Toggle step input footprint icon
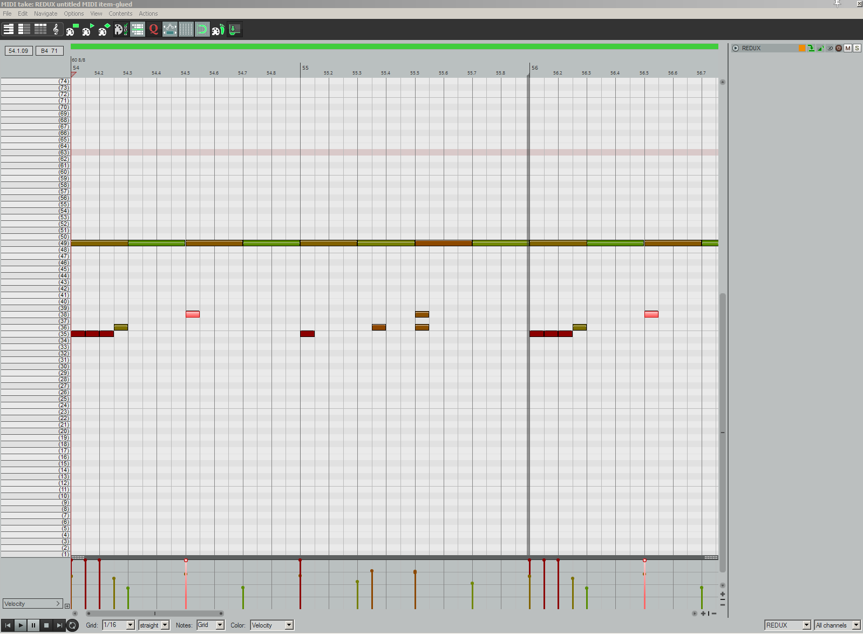Image resolution: width=863 pixels, height=634 pixels. pos(218,29)
